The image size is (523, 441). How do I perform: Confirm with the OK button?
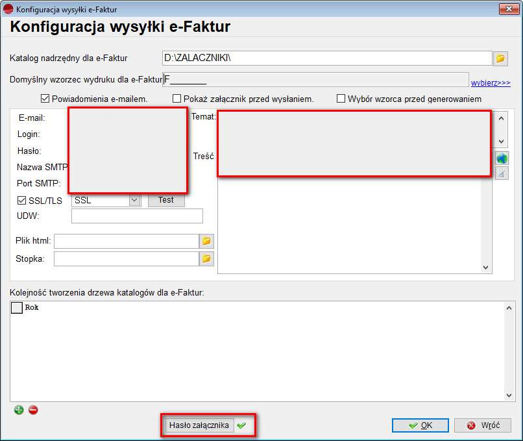[x=420, y=425]
